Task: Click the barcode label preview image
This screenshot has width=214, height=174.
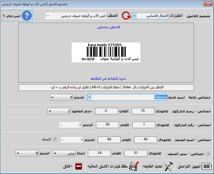Action: click(x=106, y=52)
